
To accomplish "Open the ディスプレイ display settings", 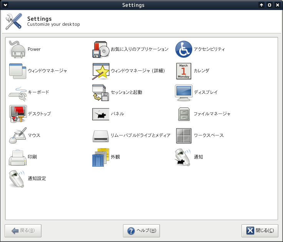I will [x=184, y=92].
